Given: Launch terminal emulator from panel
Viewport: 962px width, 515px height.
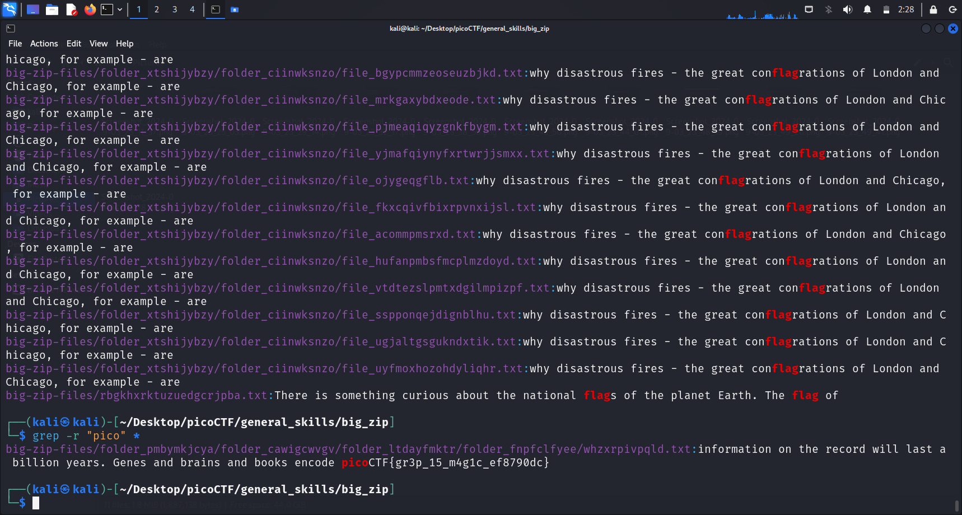Looking at the screenshot, I should (x=107, y=10).
